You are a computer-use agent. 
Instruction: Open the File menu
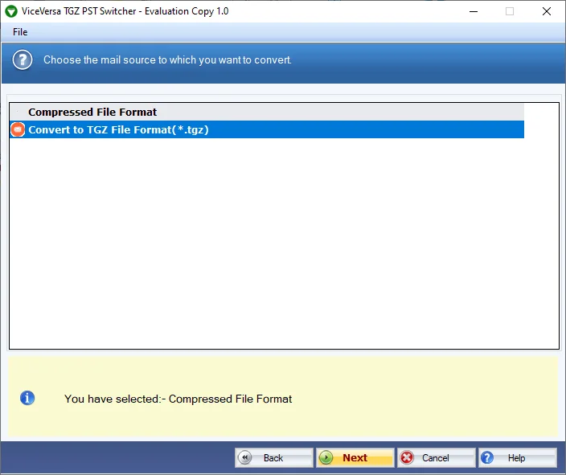(20, 32)
